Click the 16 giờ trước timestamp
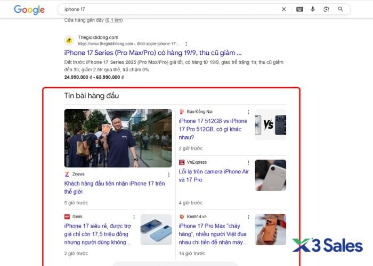The width and height of the screenshot is (373, 266). pyautogui.click(x=192, y=253)
